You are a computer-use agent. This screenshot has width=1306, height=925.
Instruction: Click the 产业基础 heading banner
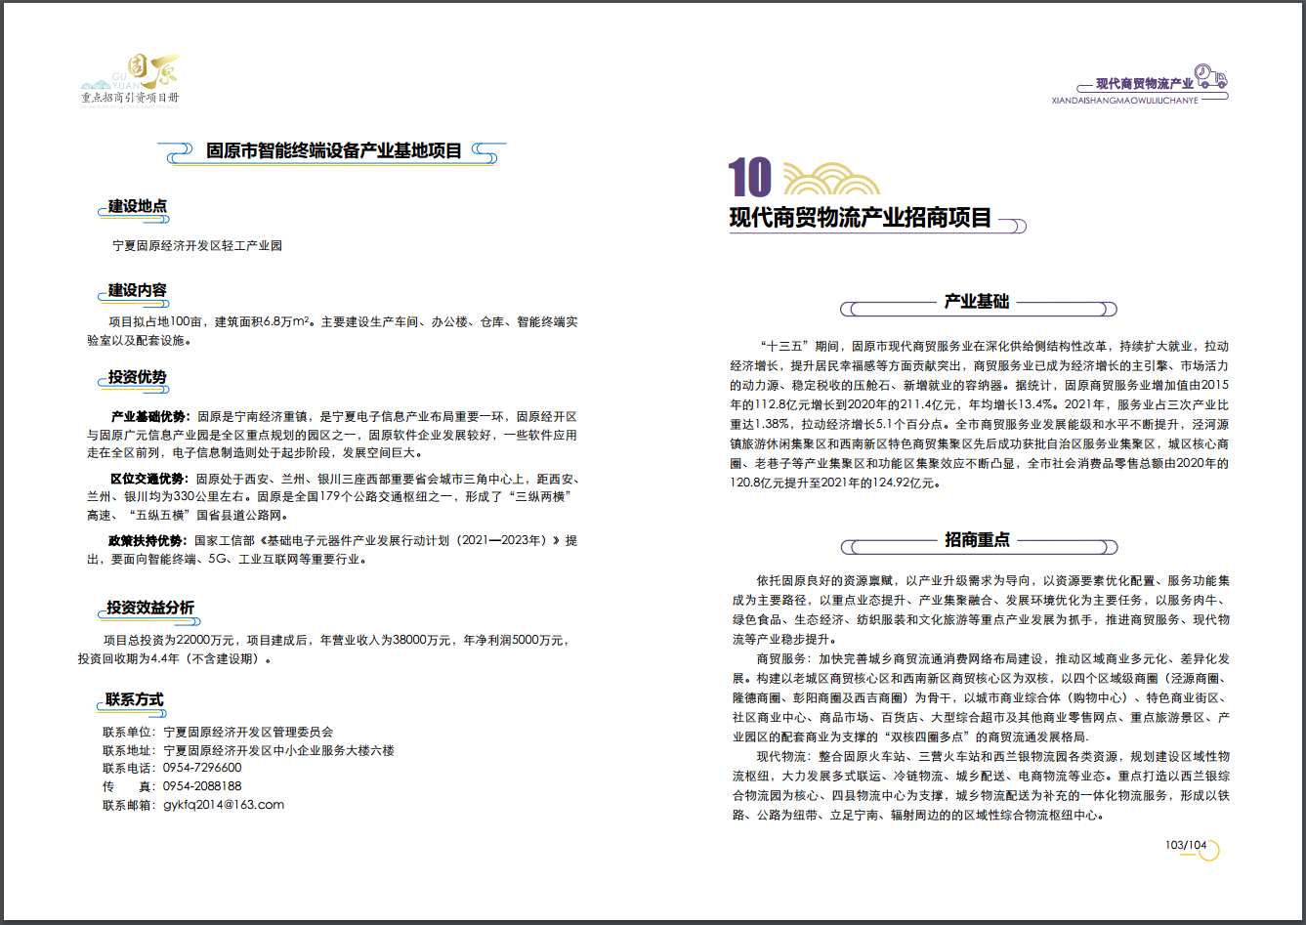pyautogui.click(x=977, y=302)
